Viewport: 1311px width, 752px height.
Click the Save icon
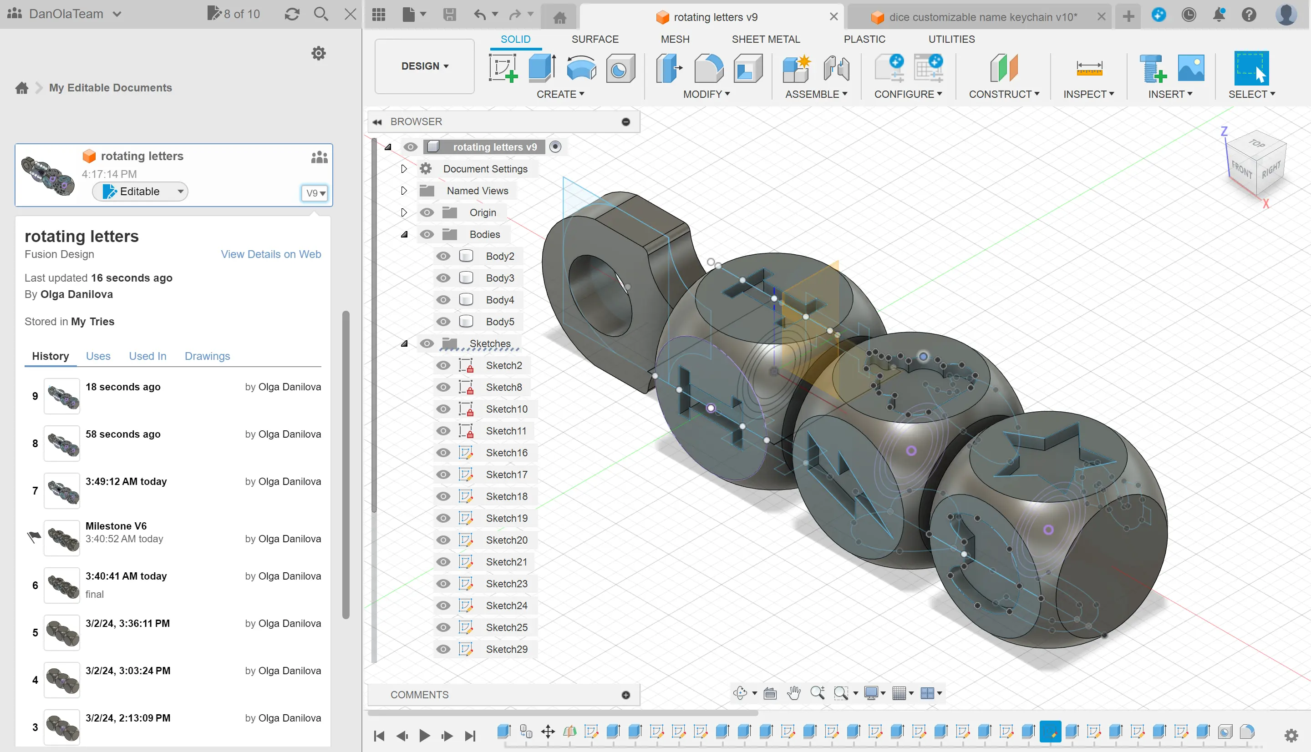(450, 15)
